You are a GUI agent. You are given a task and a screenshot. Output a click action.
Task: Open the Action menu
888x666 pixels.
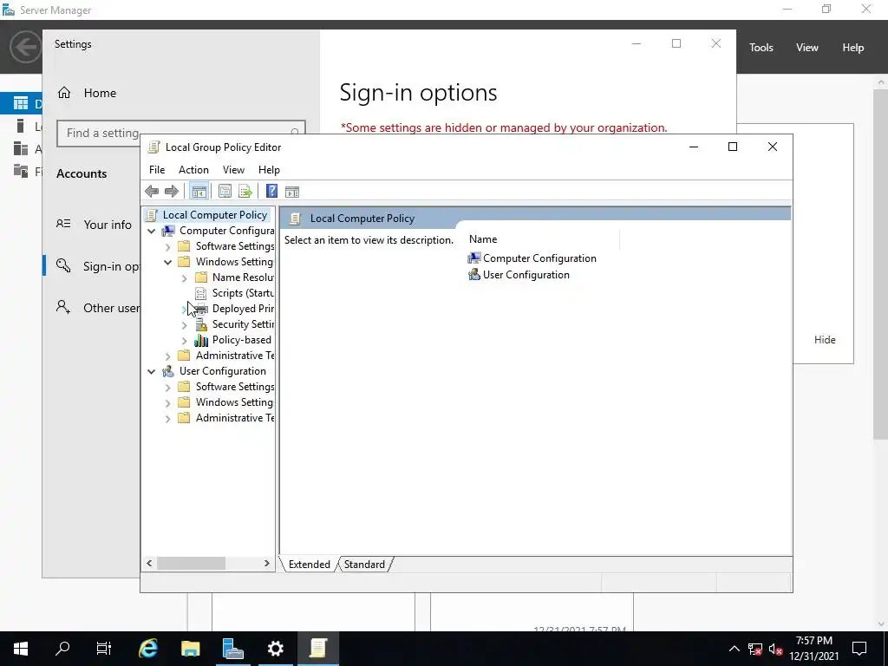point(193,170)
